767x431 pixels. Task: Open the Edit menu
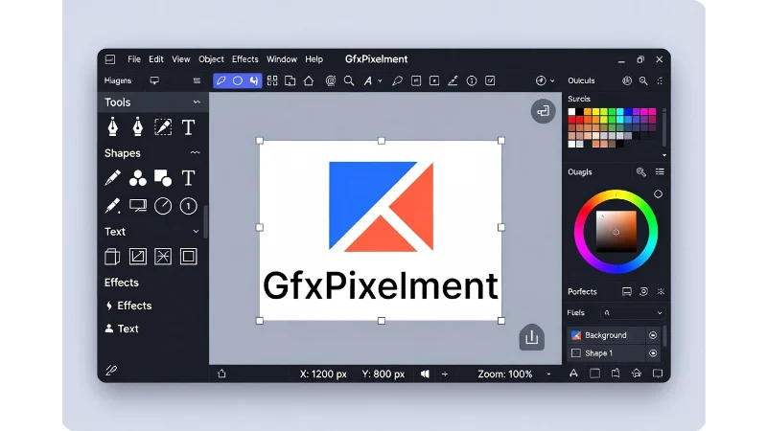coord(156,59)
